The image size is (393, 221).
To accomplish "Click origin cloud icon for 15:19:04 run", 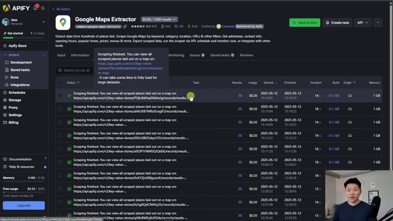I will (350, 109).
